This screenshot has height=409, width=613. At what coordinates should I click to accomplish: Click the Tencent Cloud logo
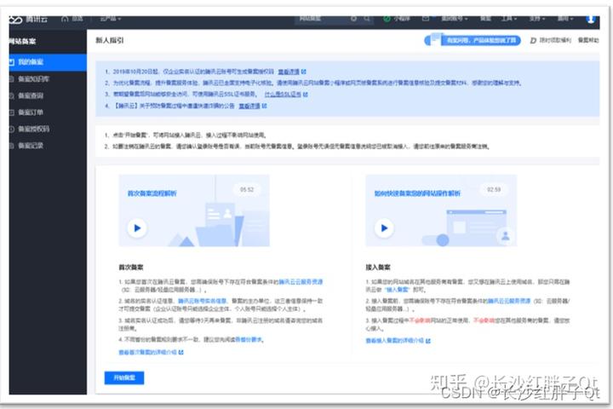tap(28, 20)
